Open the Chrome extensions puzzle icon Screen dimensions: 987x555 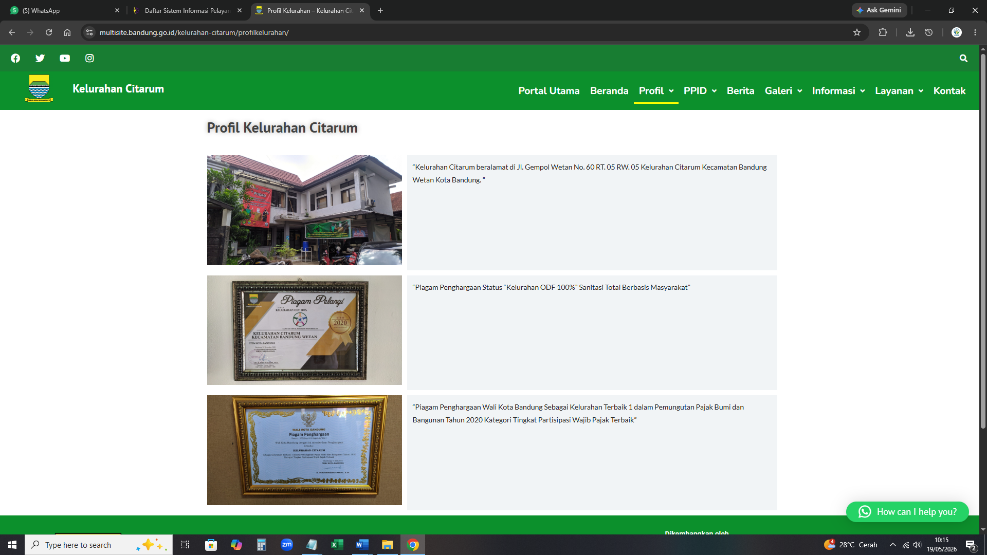[883, 32]
